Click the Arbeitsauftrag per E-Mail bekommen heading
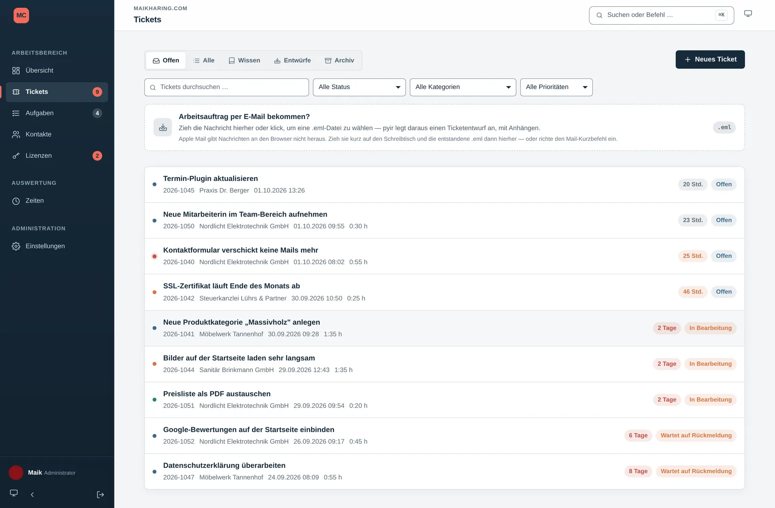 coord(244,117)
